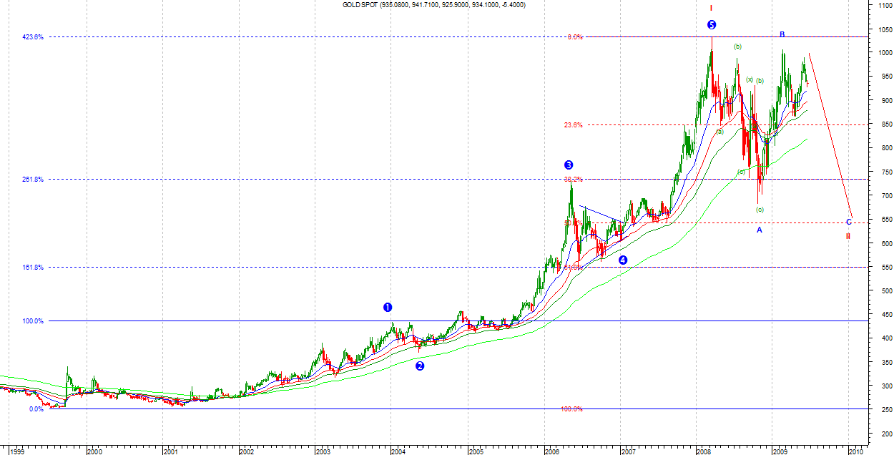
Task: Click the blue circled wave 1 marker
Action: click(388, 308)
